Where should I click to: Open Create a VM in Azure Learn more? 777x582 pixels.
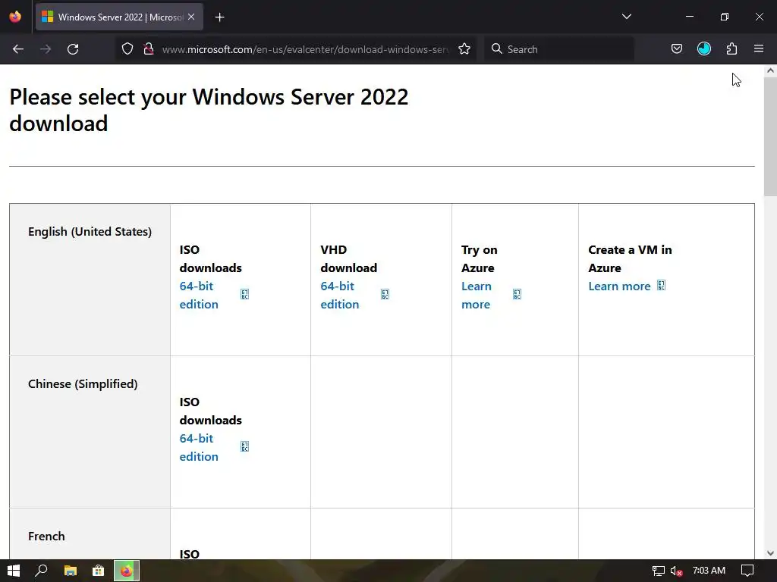(619, 286)
